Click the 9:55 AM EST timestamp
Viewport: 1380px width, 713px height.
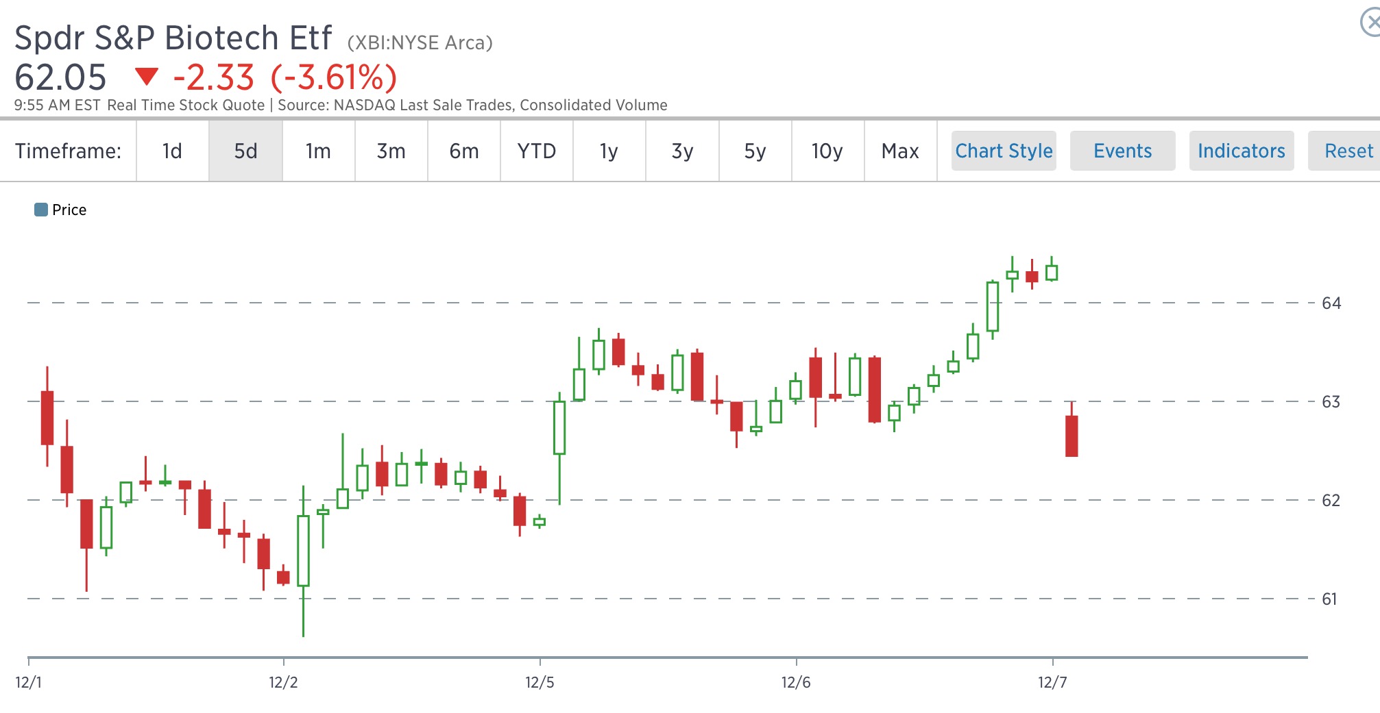pyautogui.click(x=58, y=105)
